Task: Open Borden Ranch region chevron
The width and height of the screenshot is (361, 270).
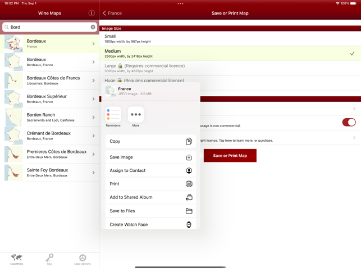Action: pyautogui.click(x=94, y=118)
